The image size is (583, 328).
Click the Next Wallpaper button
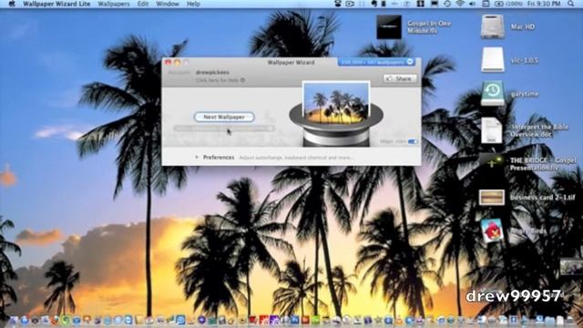point(224,117)
